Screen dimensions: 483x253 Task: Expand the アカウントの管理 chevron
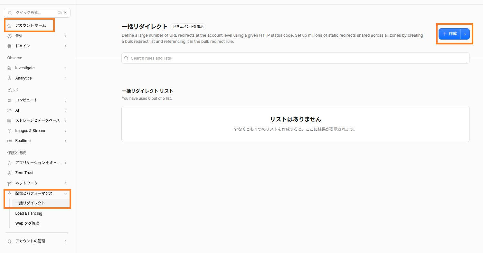point(65,241)
